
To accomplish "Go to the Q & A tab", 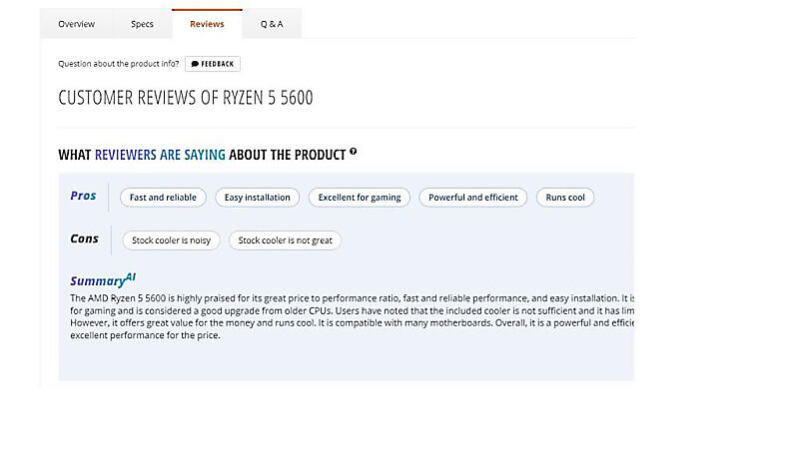I will (272, 24).
